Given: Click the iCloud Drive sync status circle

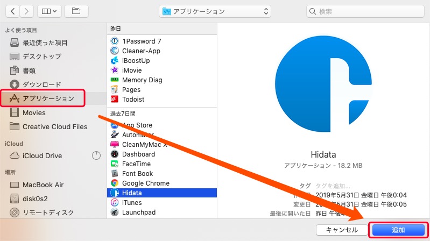Looking at the screenshot, I should 96,155.
